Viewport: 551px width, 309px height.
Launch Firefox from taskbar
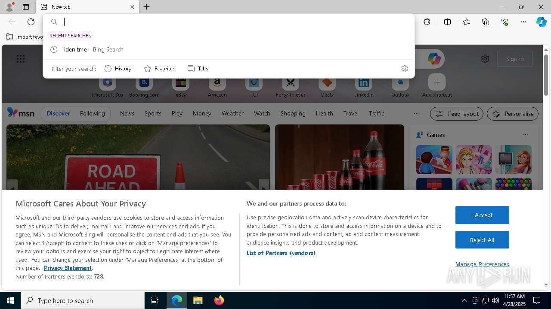(x=219, y=300)
